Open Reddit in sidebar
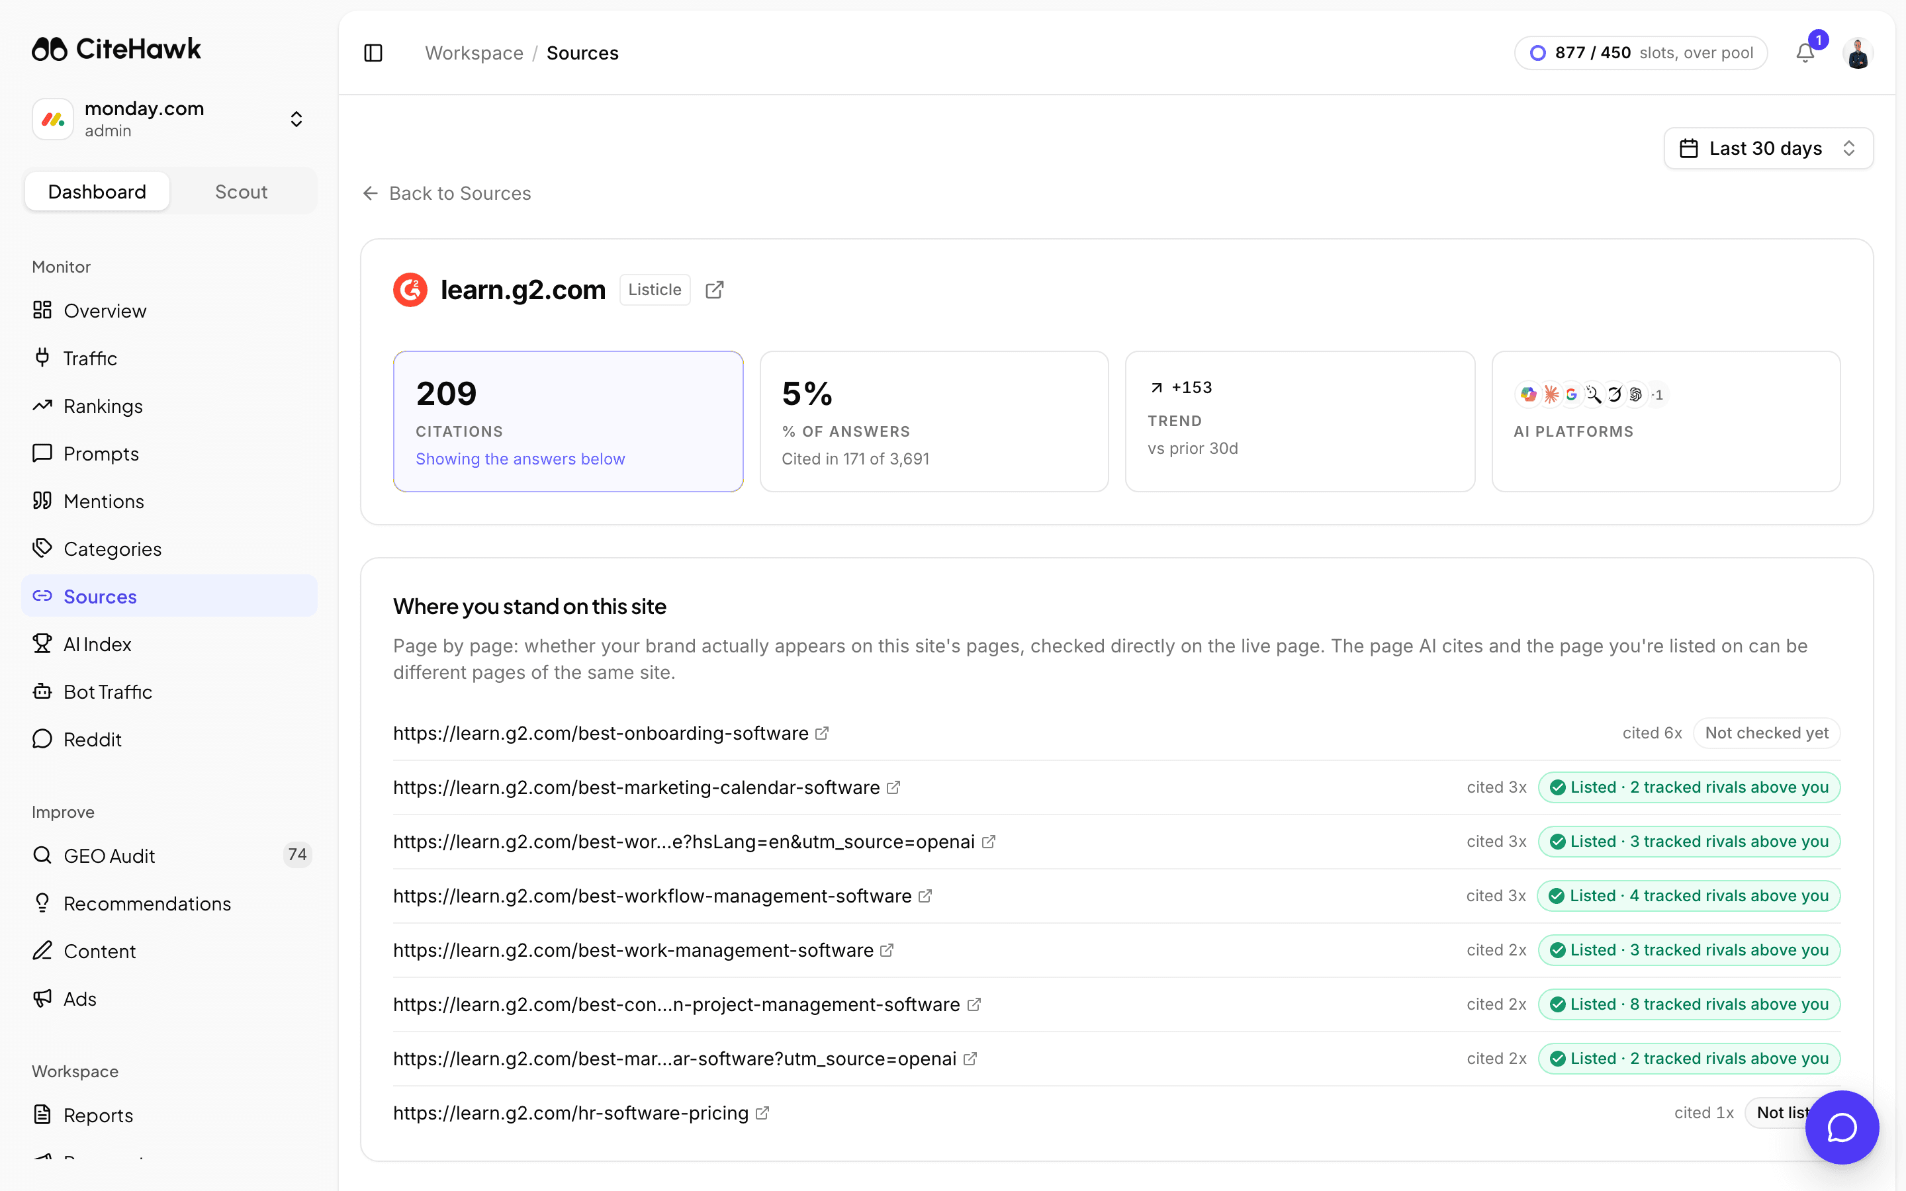Viewport: 1906px width, 1191px height. click(x=169, y=740)
